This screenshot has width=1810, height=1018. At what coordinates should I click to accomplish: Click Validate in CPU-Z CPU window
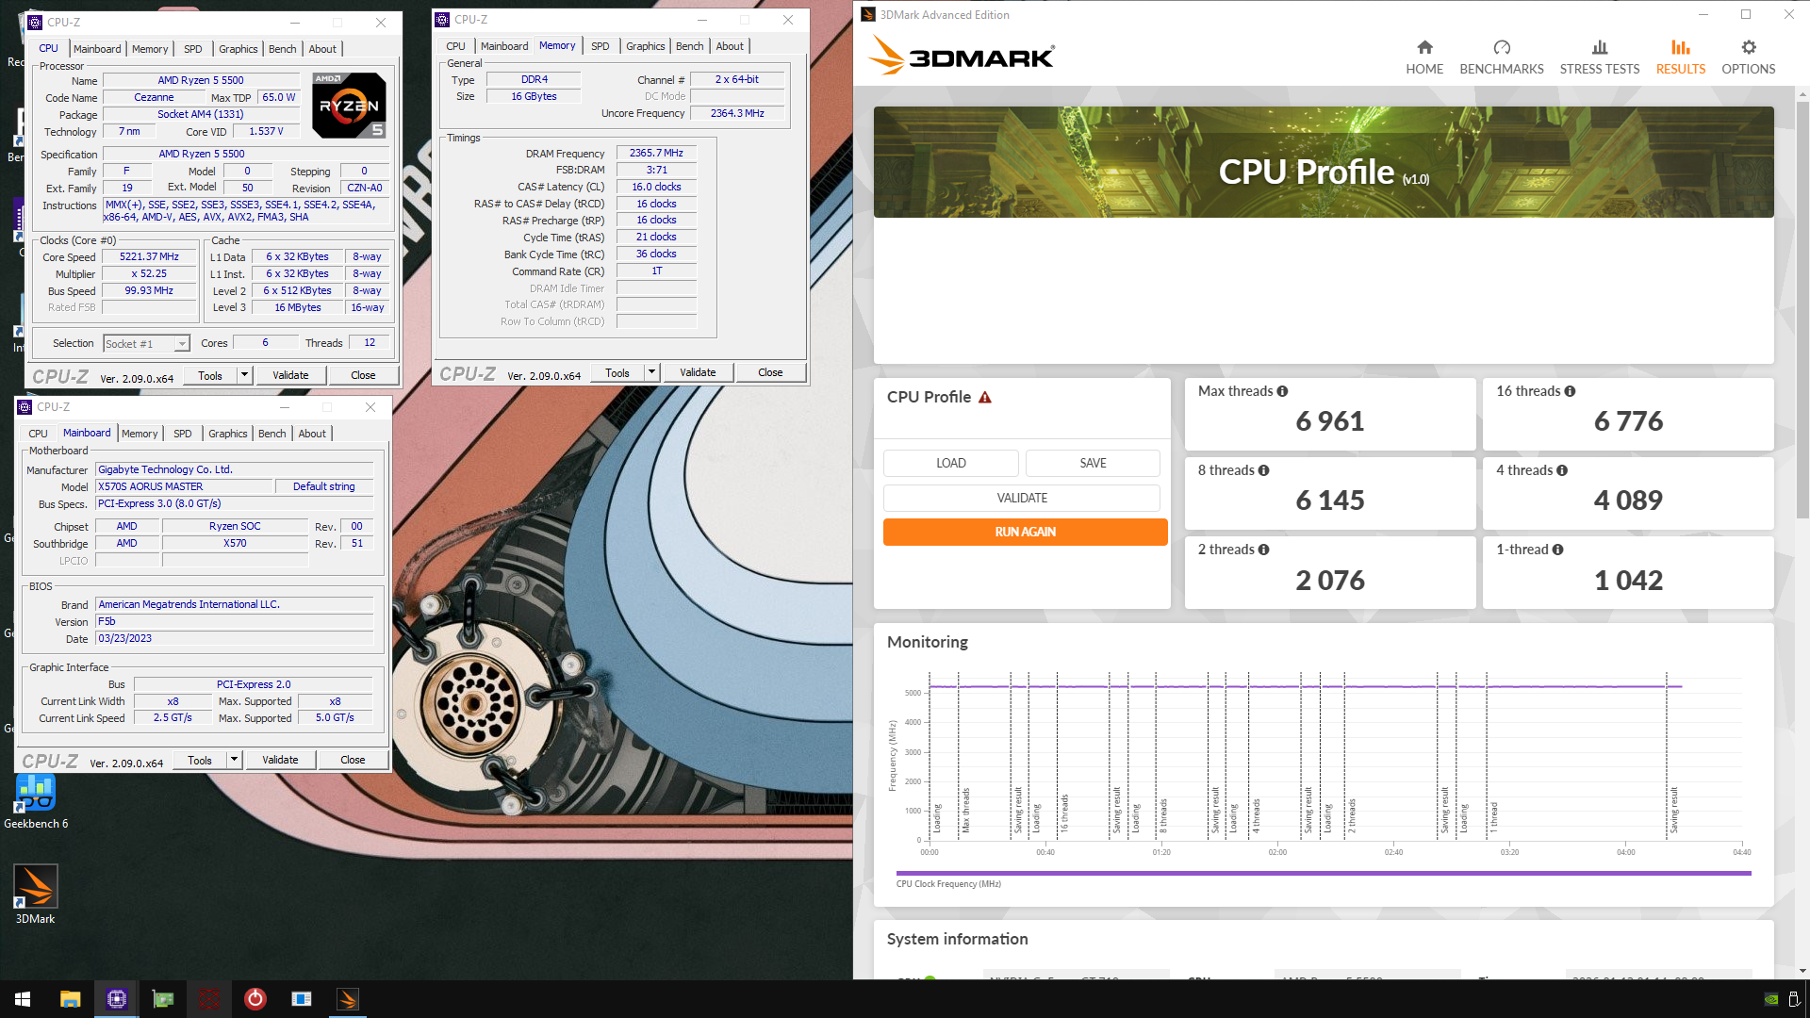[290, 375]
